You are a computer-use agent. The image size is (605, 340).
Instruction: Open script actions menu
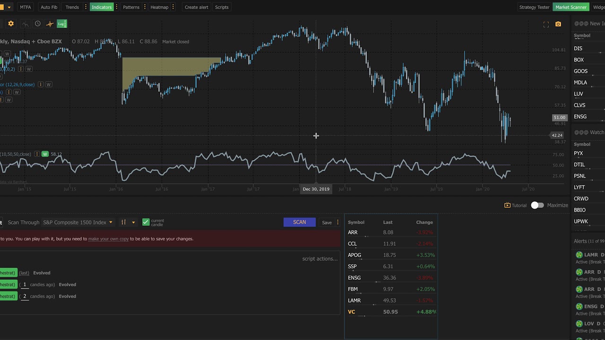[x=320, y=259]
